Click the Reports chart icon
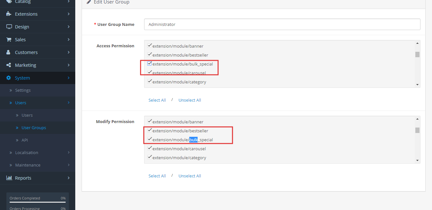Screen dimensions: 432x210 (x=9, y=178)
